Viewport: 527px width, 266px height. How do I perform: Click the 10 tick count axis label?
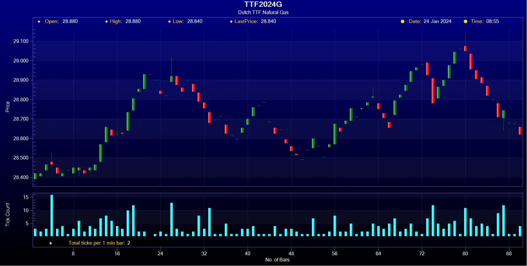26,210
